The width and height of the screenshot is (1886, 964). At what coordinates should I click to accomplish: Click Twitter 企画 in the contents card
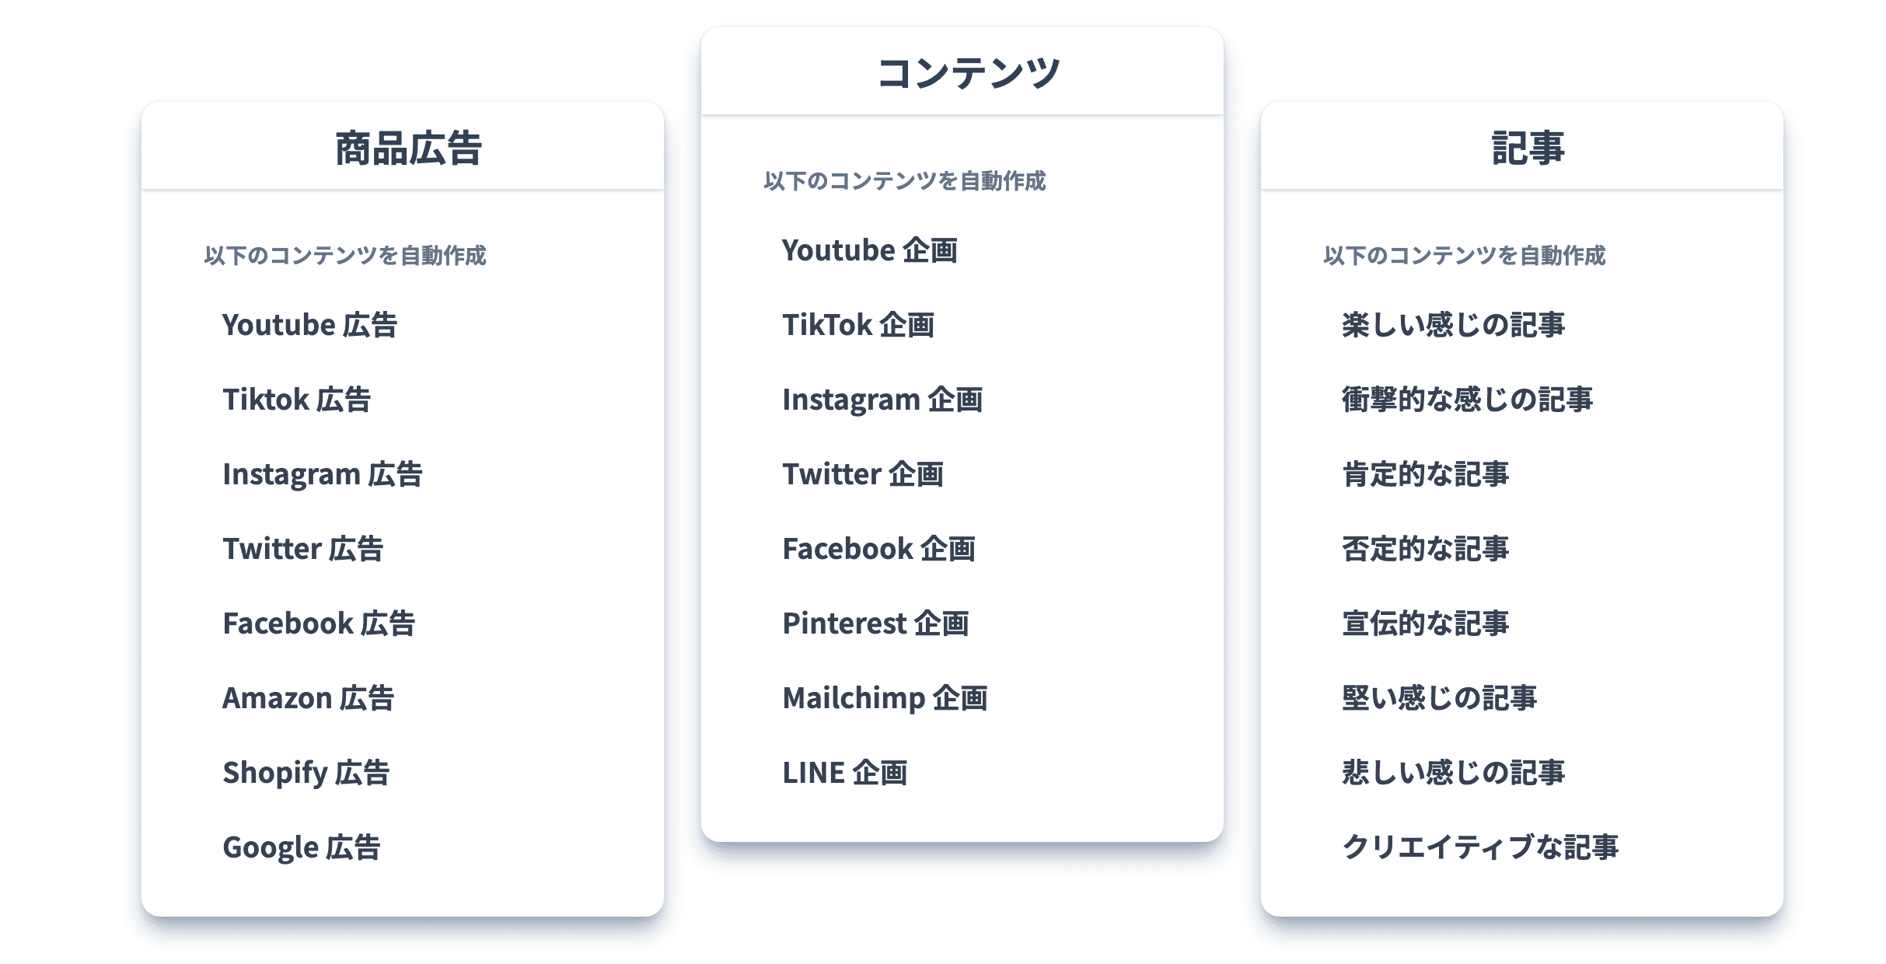click(863, 474)
